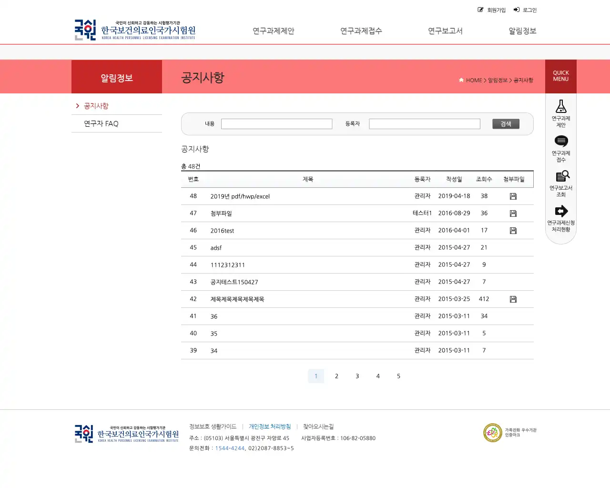610x488 pixels.
Task: Download attachment for row 46 2016test
Action: tap(513, 231)
